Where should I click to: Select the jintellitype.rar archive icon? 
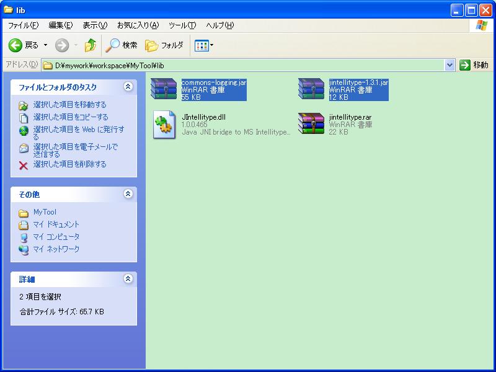311,123
